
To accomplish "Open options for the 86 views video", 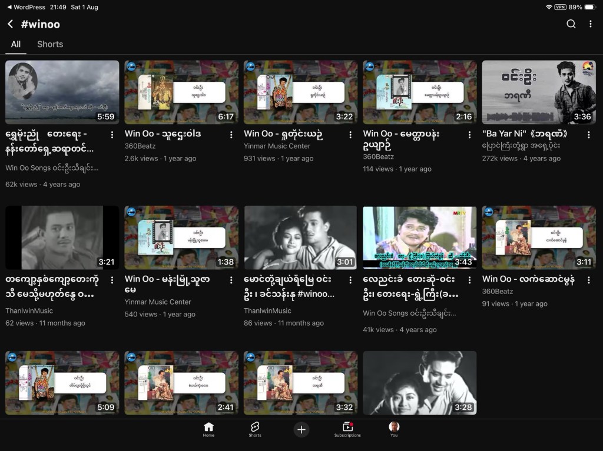I will point(350,280).
